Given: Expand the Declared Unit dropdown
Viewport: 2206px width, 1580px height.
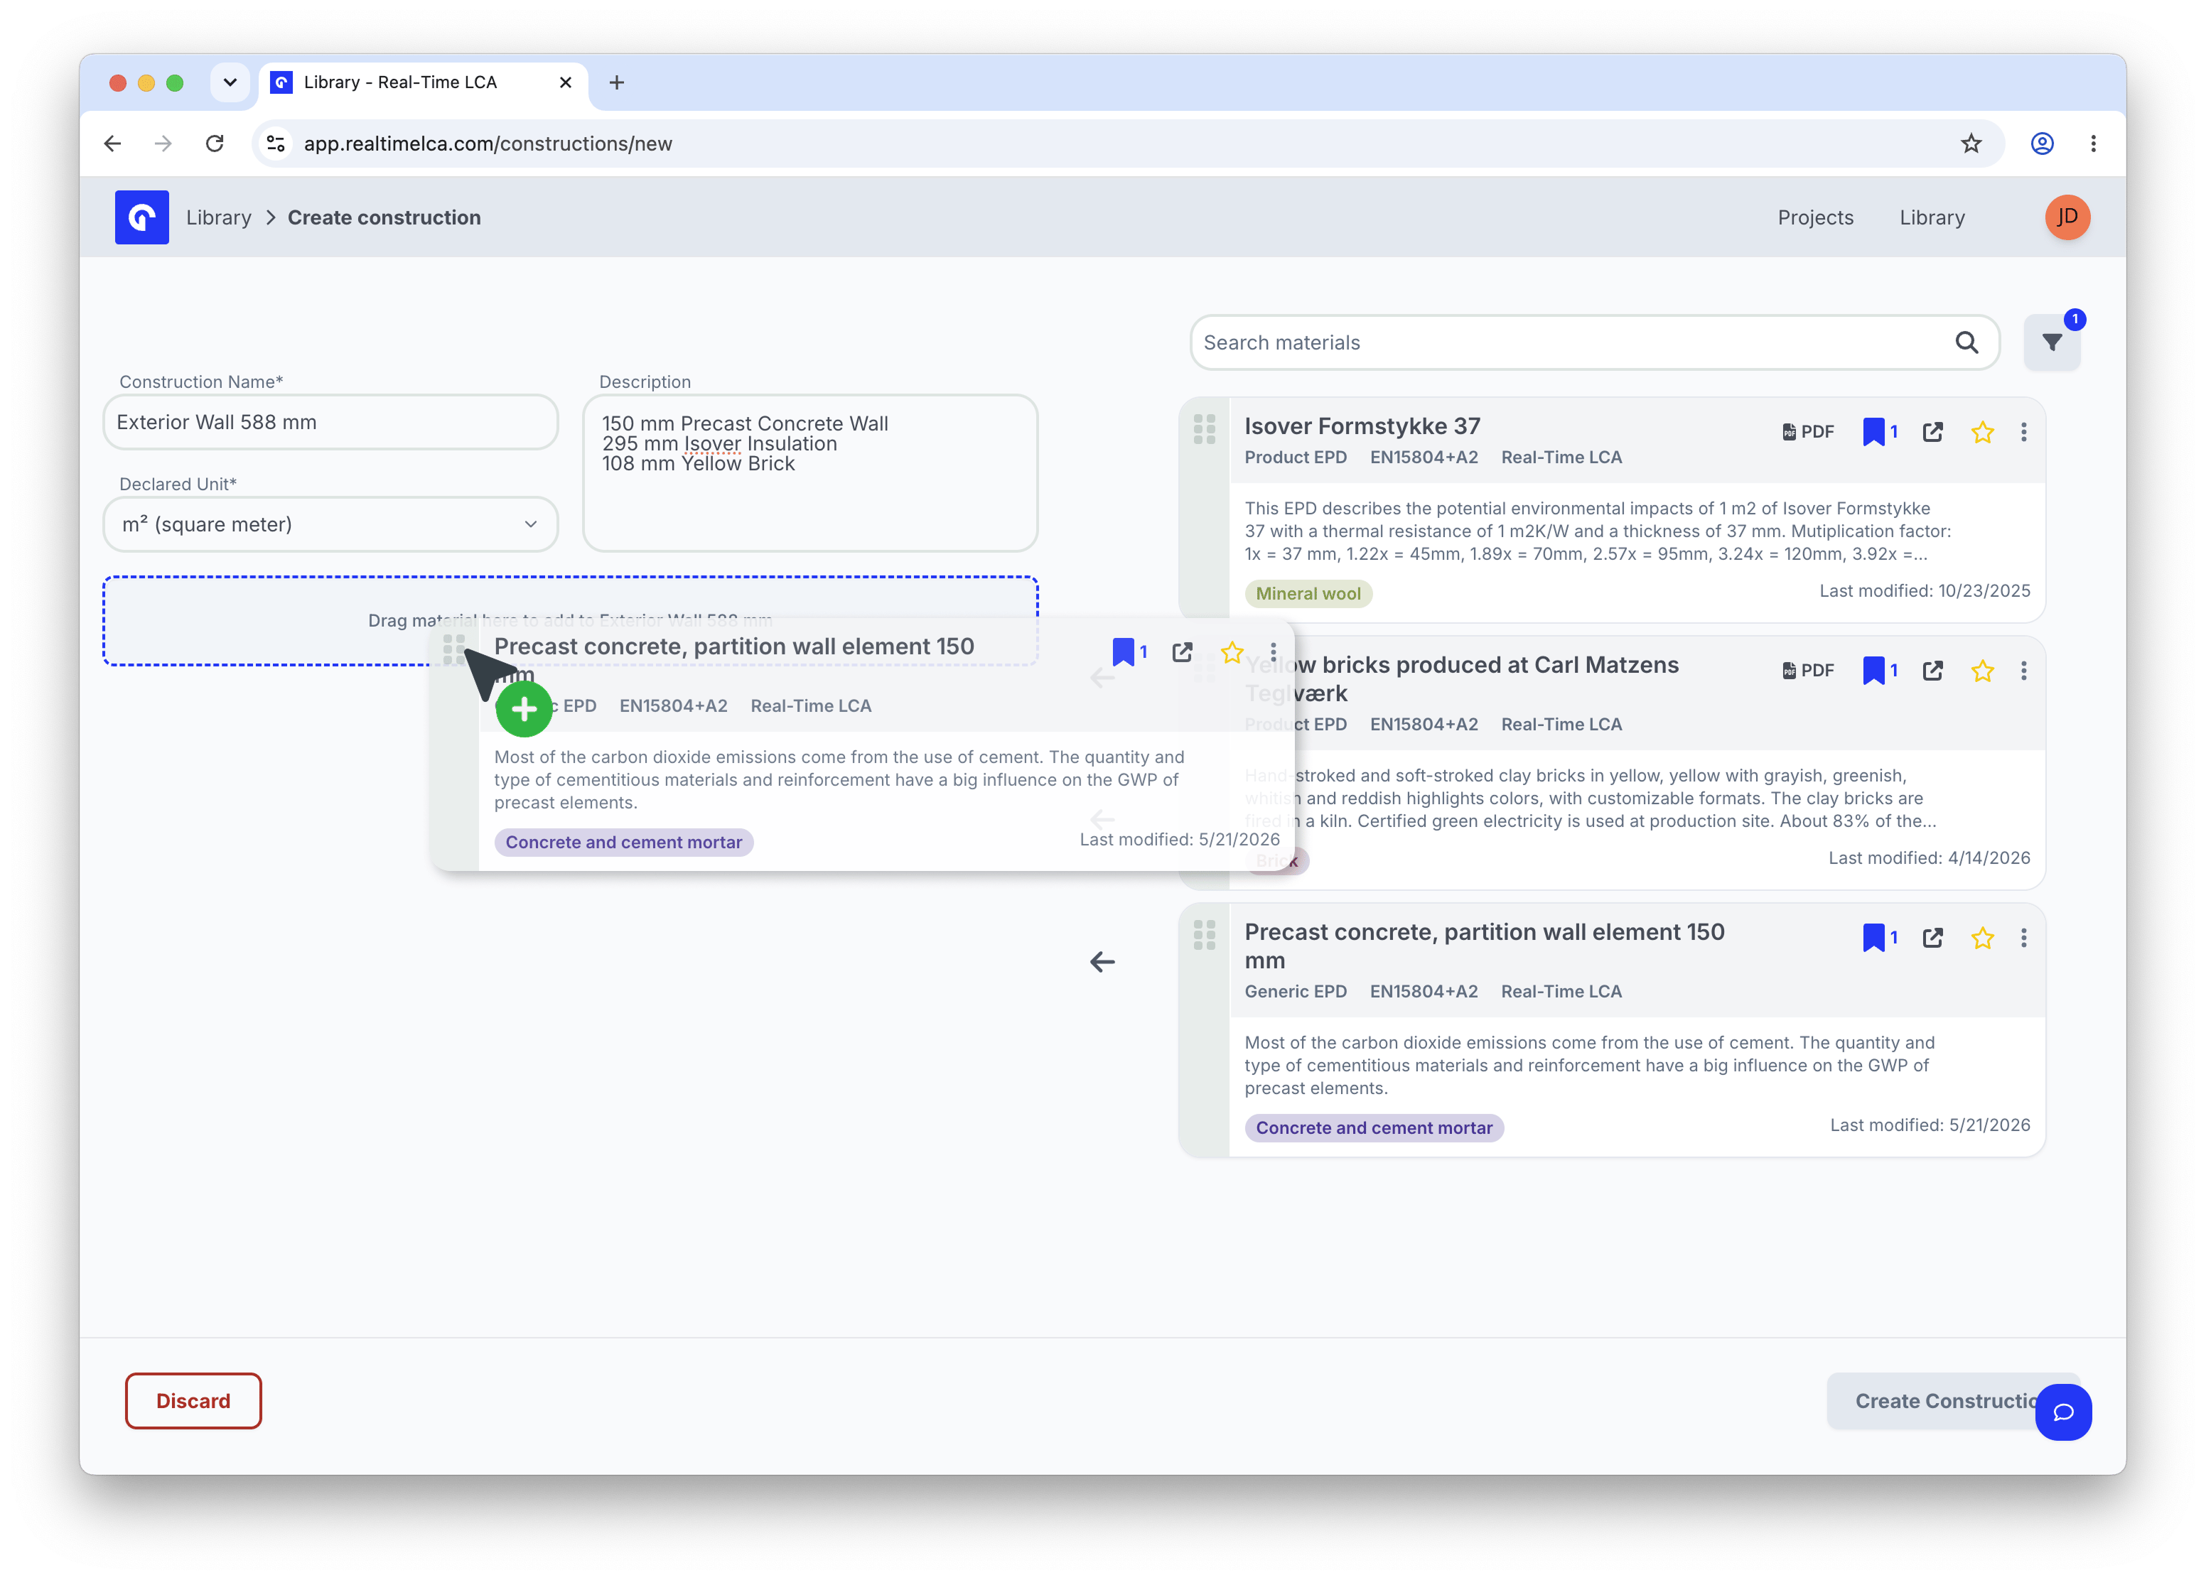Looking at the screenshot, I should click(330, 524).
